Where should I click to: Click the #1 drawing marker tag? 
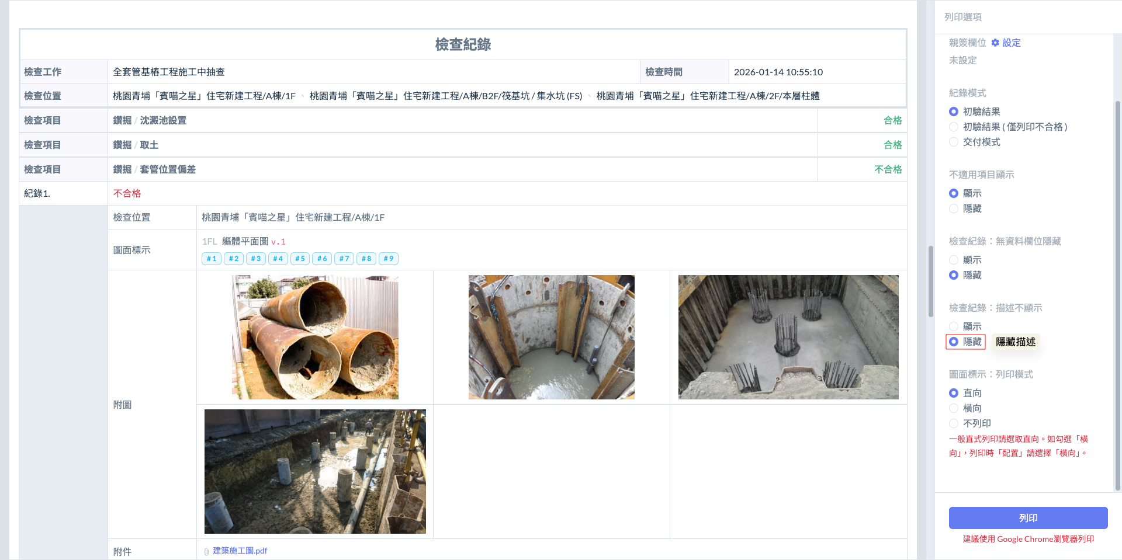(212, 259)
